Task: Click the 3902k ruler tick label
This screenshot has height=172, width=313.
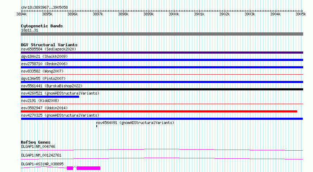Action: (225, 14)
